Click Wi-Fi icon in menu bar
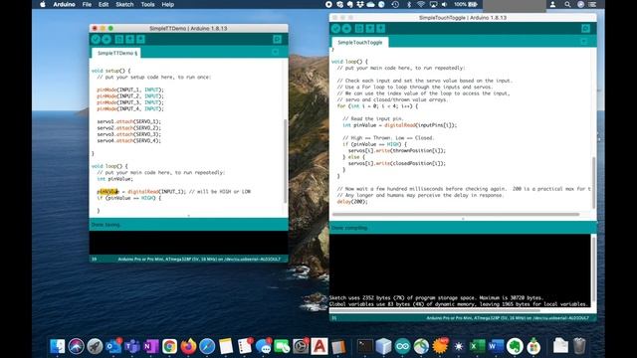The height and width of the screenshot is (358, 637). (x=421, y=4)
